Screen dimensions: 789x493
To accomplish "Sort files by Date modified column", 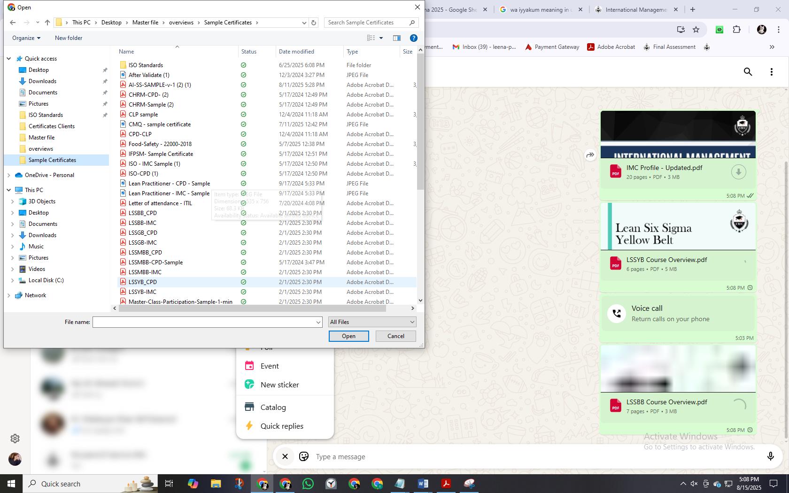I will coord(296,52).
